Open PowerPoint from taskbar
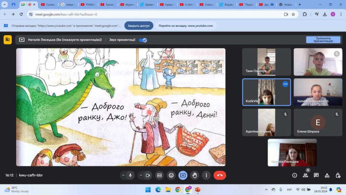 click(198, 190)
